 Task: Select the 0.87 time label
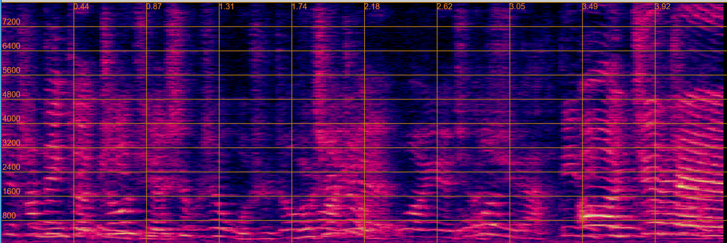(154, 6)
